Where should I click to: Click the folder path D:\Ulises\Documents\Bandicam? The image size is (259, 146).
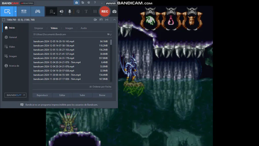tap(50, 34)
